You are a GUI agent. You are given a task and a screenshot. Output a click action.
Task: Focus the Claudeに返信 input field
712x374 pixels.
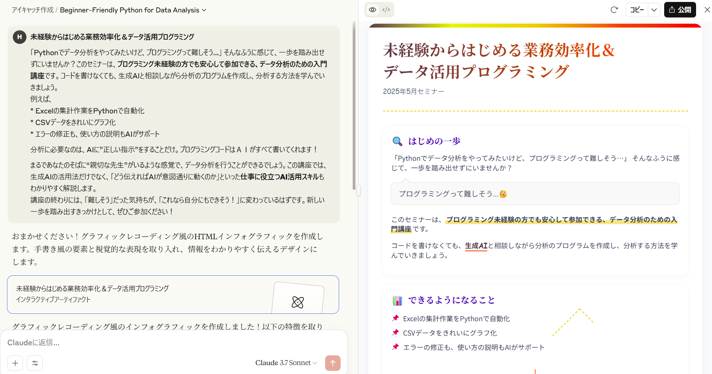pyautogui.click(x=171, y=343)
